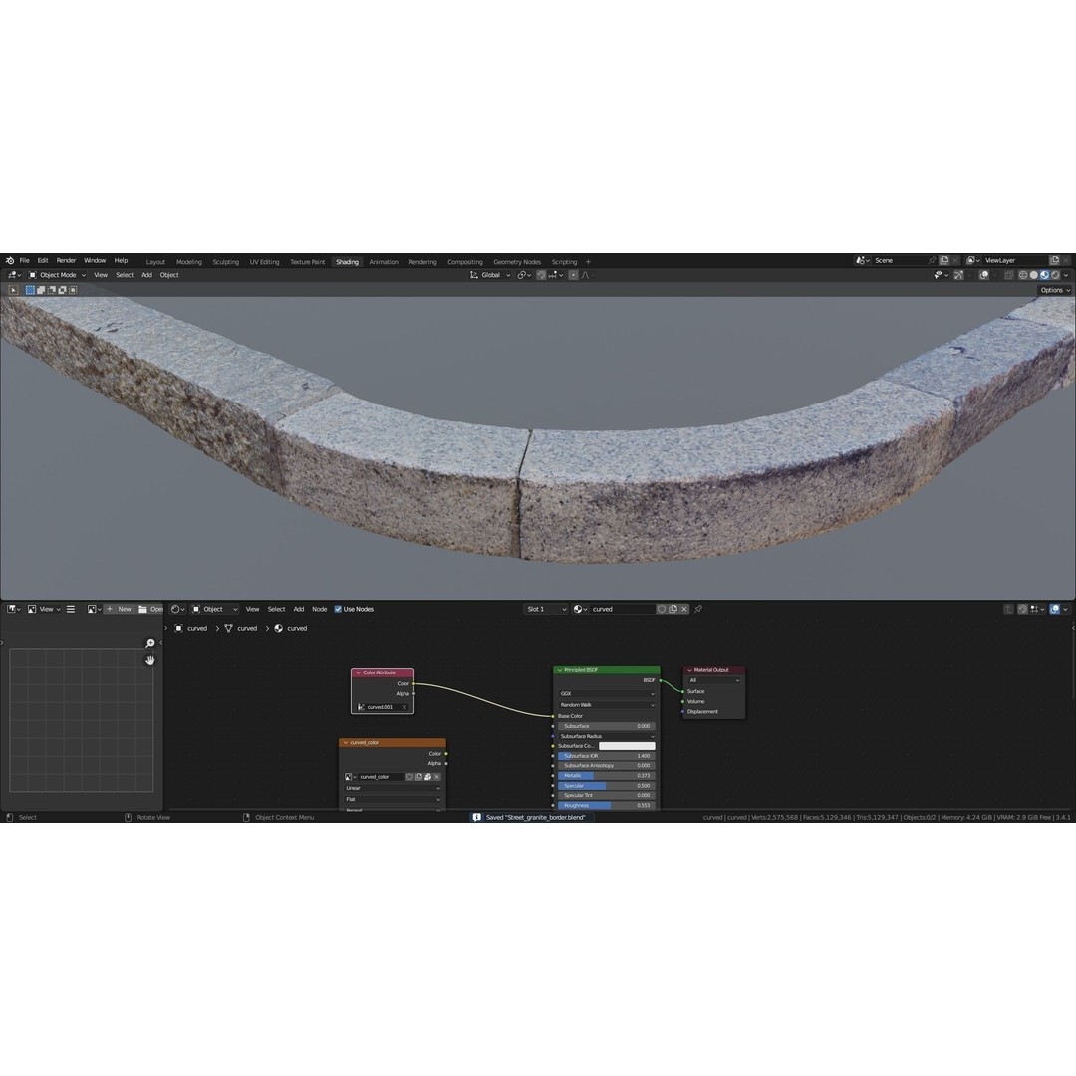Toggle viewport overlays display
1076x1076 pixels.
(x=984, y=275)
